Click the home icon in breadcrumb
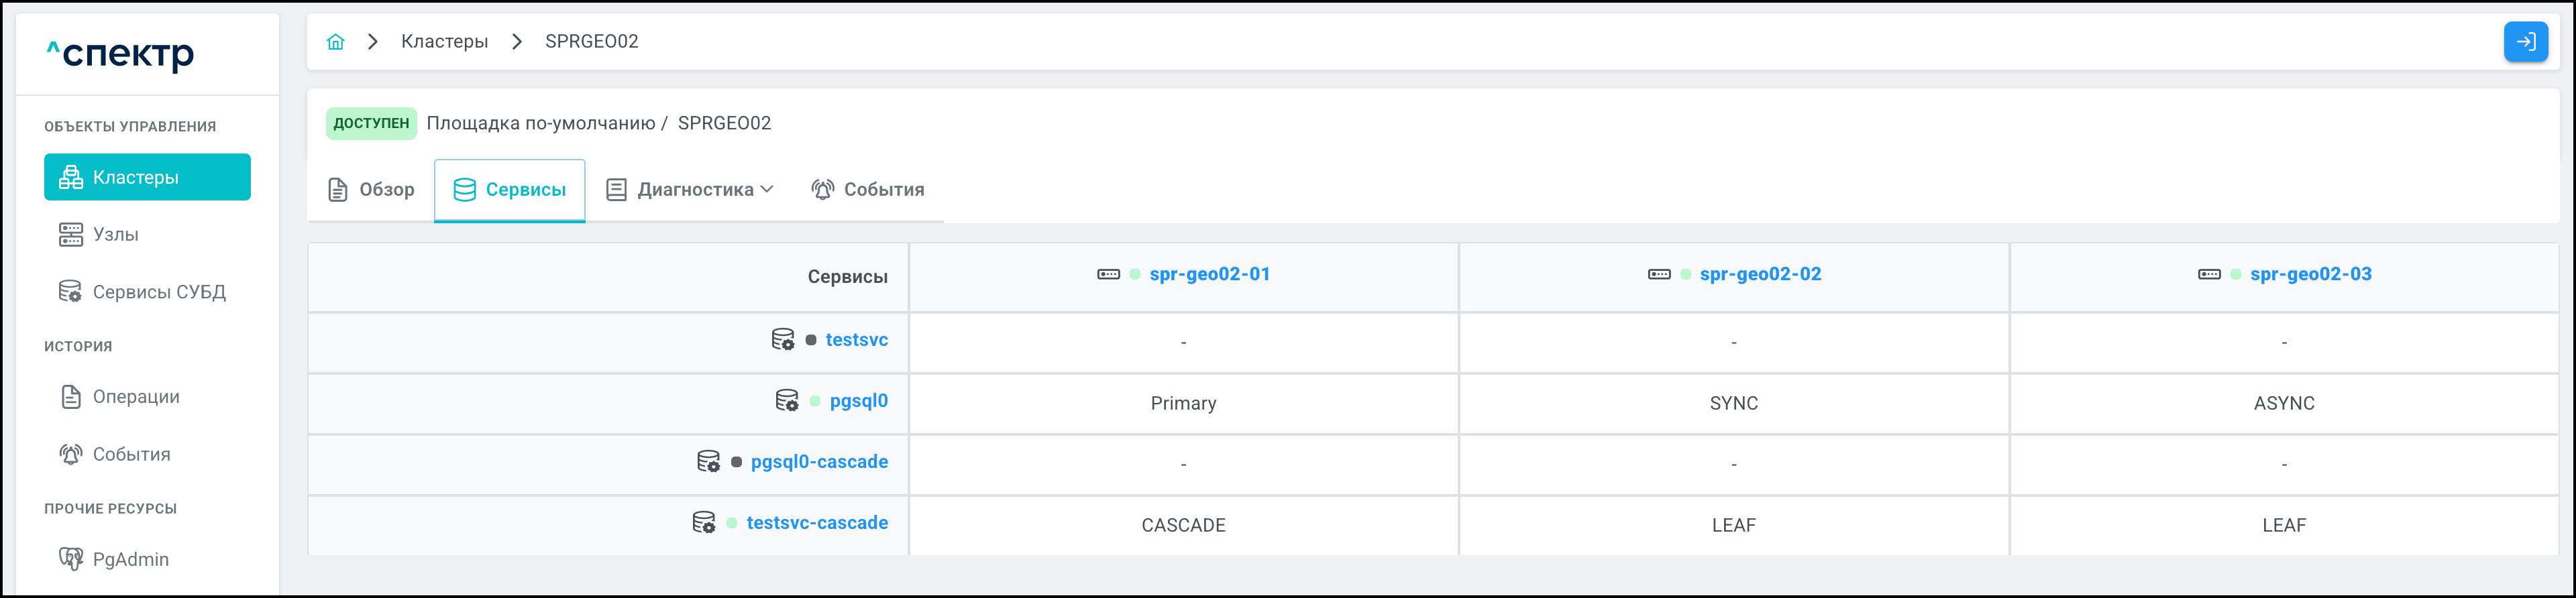The height and width of the screenshot is (598, 2576). [x=336, y=42]
